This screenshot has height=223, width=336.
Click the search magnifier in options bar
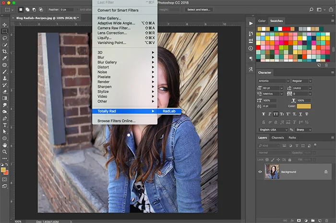[311, 10]
